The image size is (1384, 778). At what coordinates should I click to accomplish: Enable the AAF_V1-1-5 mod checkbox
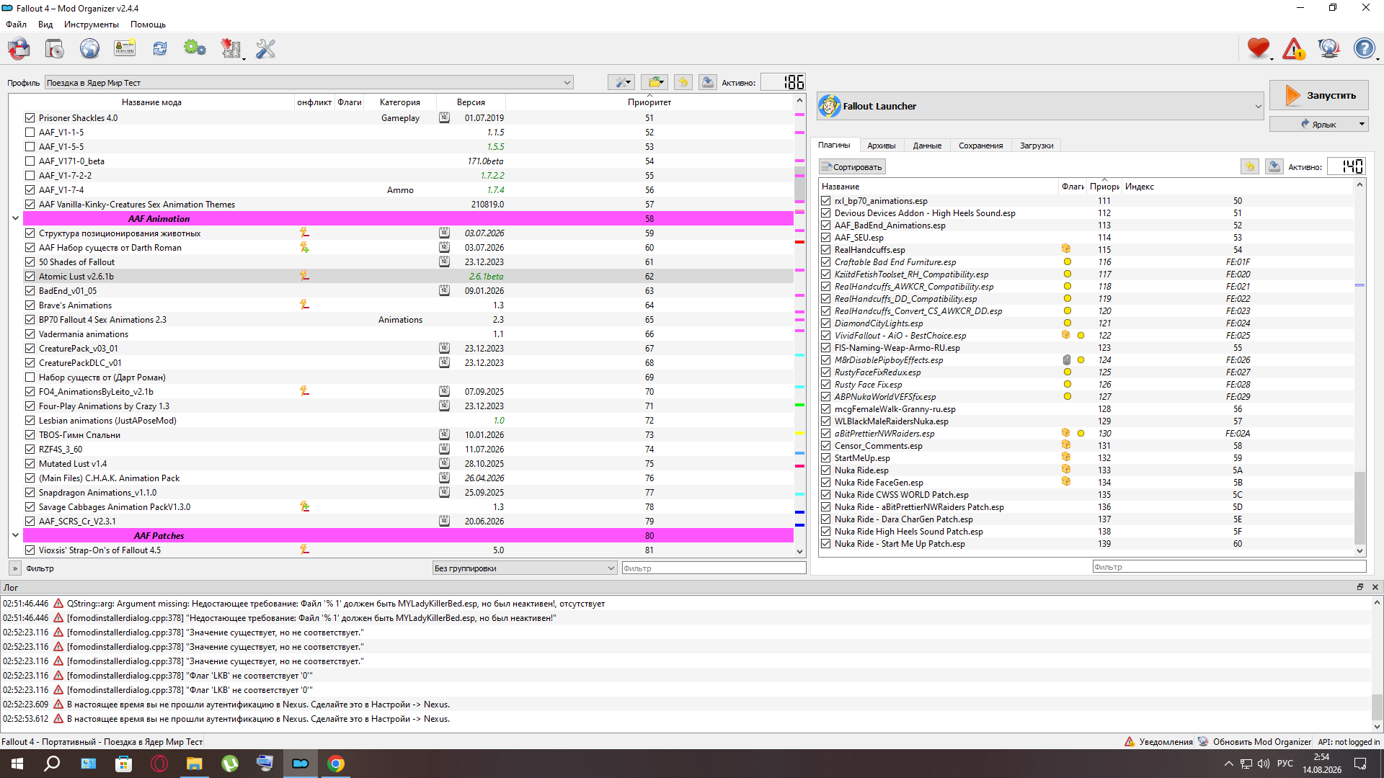tap(30, 132)
